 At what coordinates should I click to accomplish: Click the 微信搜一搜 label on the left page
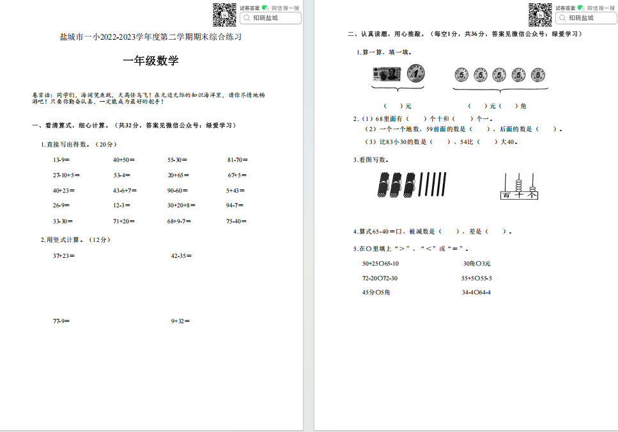click(285, 8)
